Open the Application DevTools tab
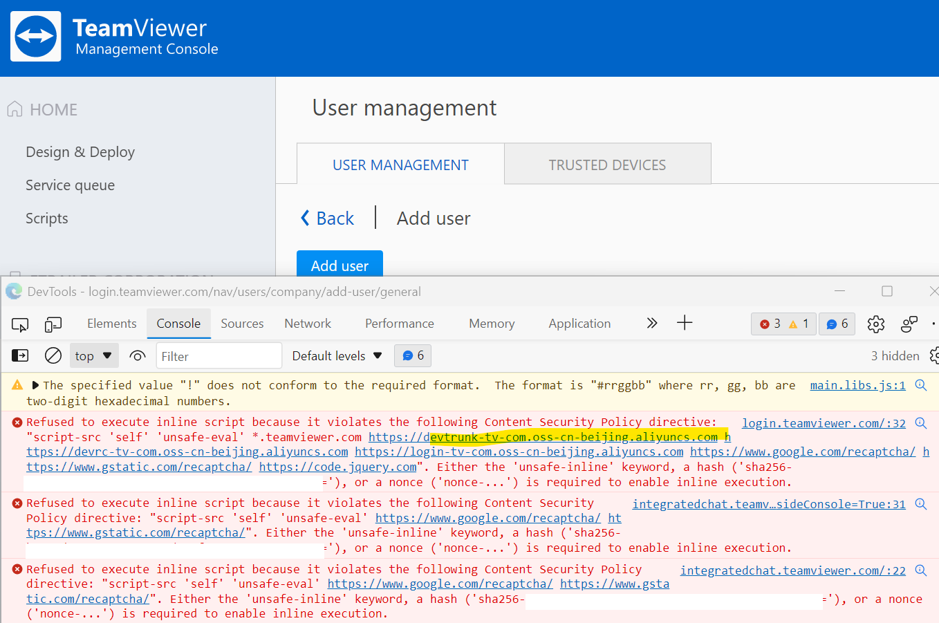The width and height of the screenshot is (939, 623). (x=579, y=324)
